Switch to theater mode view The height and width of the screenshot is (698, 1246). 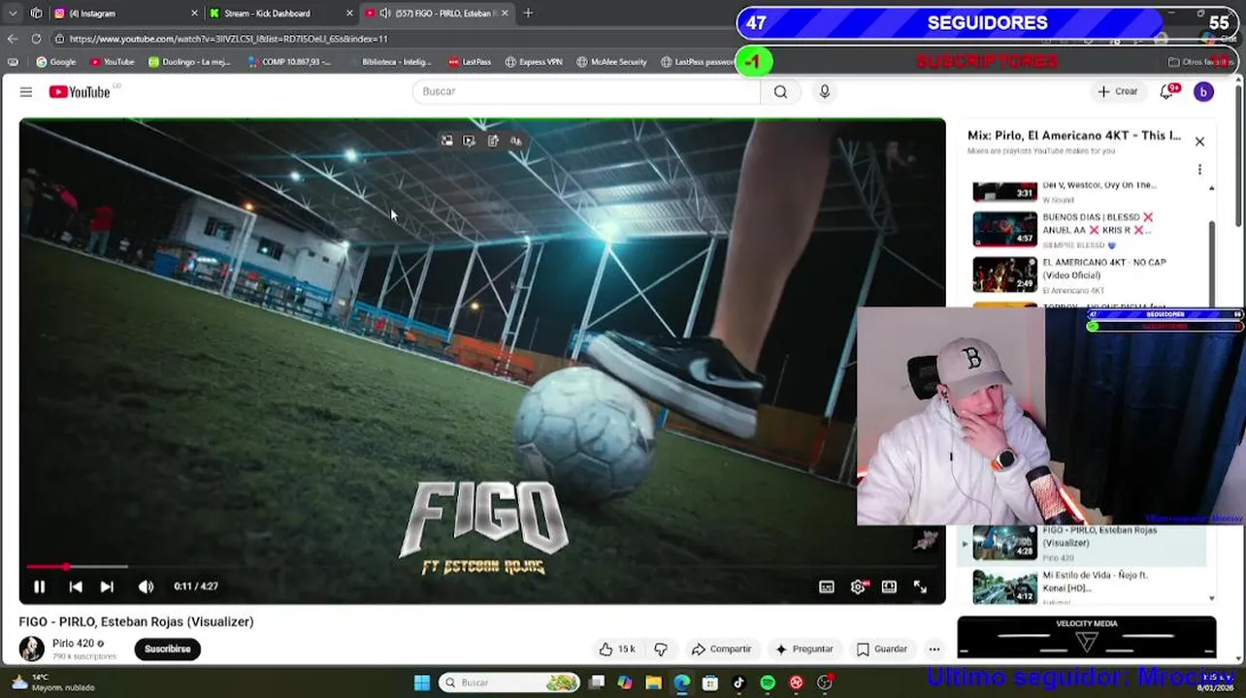click(x=889, y=587)
